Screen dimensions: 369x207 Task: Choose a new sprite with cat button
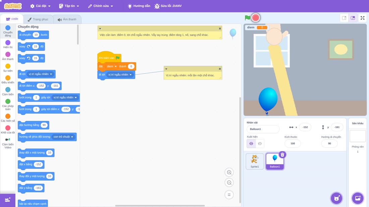tap(336, 198)
